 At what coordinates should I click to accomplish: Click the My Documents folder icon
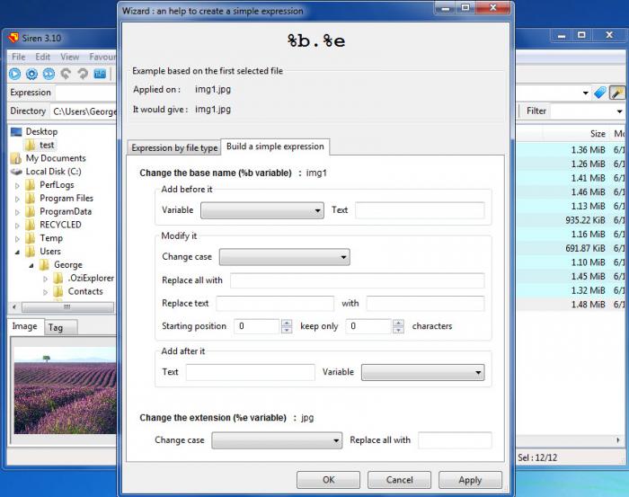(x=16, y=158)
